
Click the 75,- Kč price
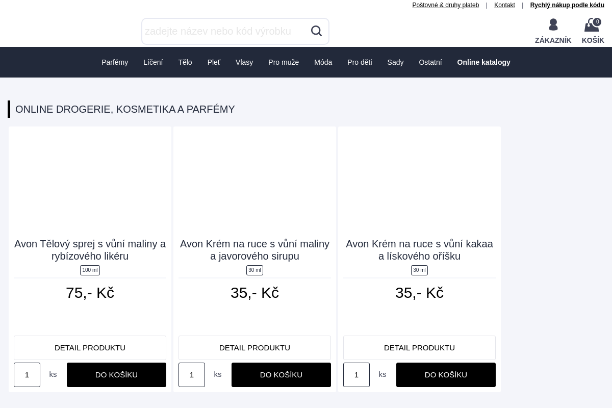tap(90, 293)
